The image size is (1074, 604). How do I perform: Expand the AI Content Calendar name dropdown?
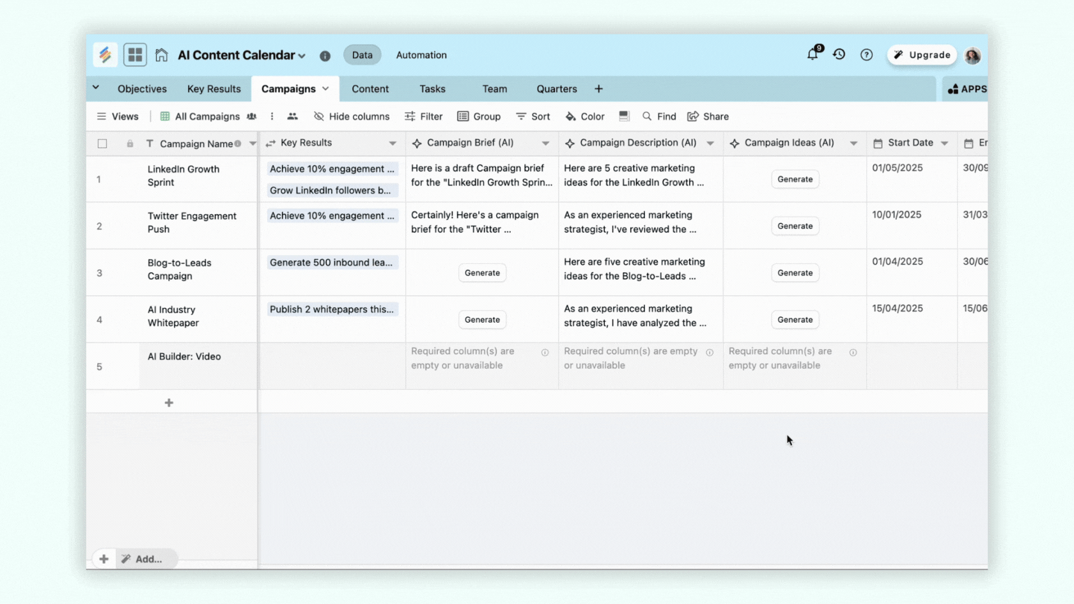302,56
